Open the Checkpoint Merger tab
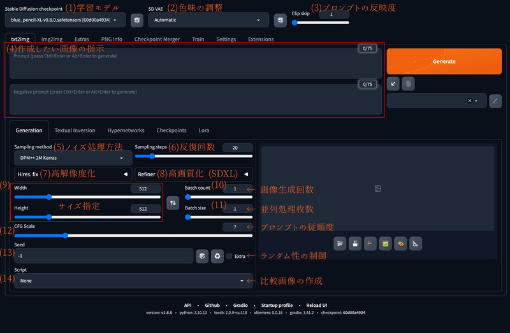The width and height of the screenshot is (510, 333). (x=157, y=39)
